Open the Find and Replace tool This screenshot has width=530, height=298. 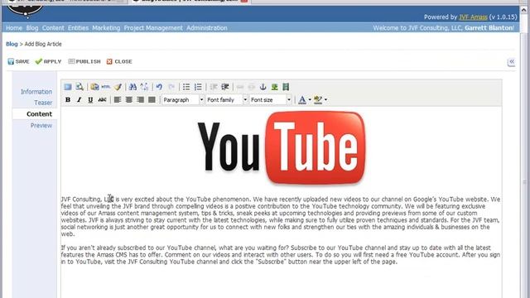[x=144, y=87]
